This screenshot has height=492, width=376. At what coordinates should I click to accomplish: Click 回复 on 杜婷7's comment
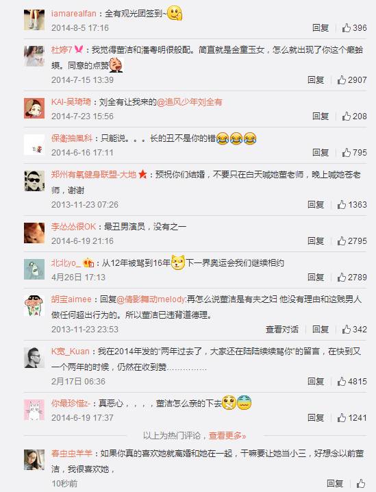tap(316, 80)
